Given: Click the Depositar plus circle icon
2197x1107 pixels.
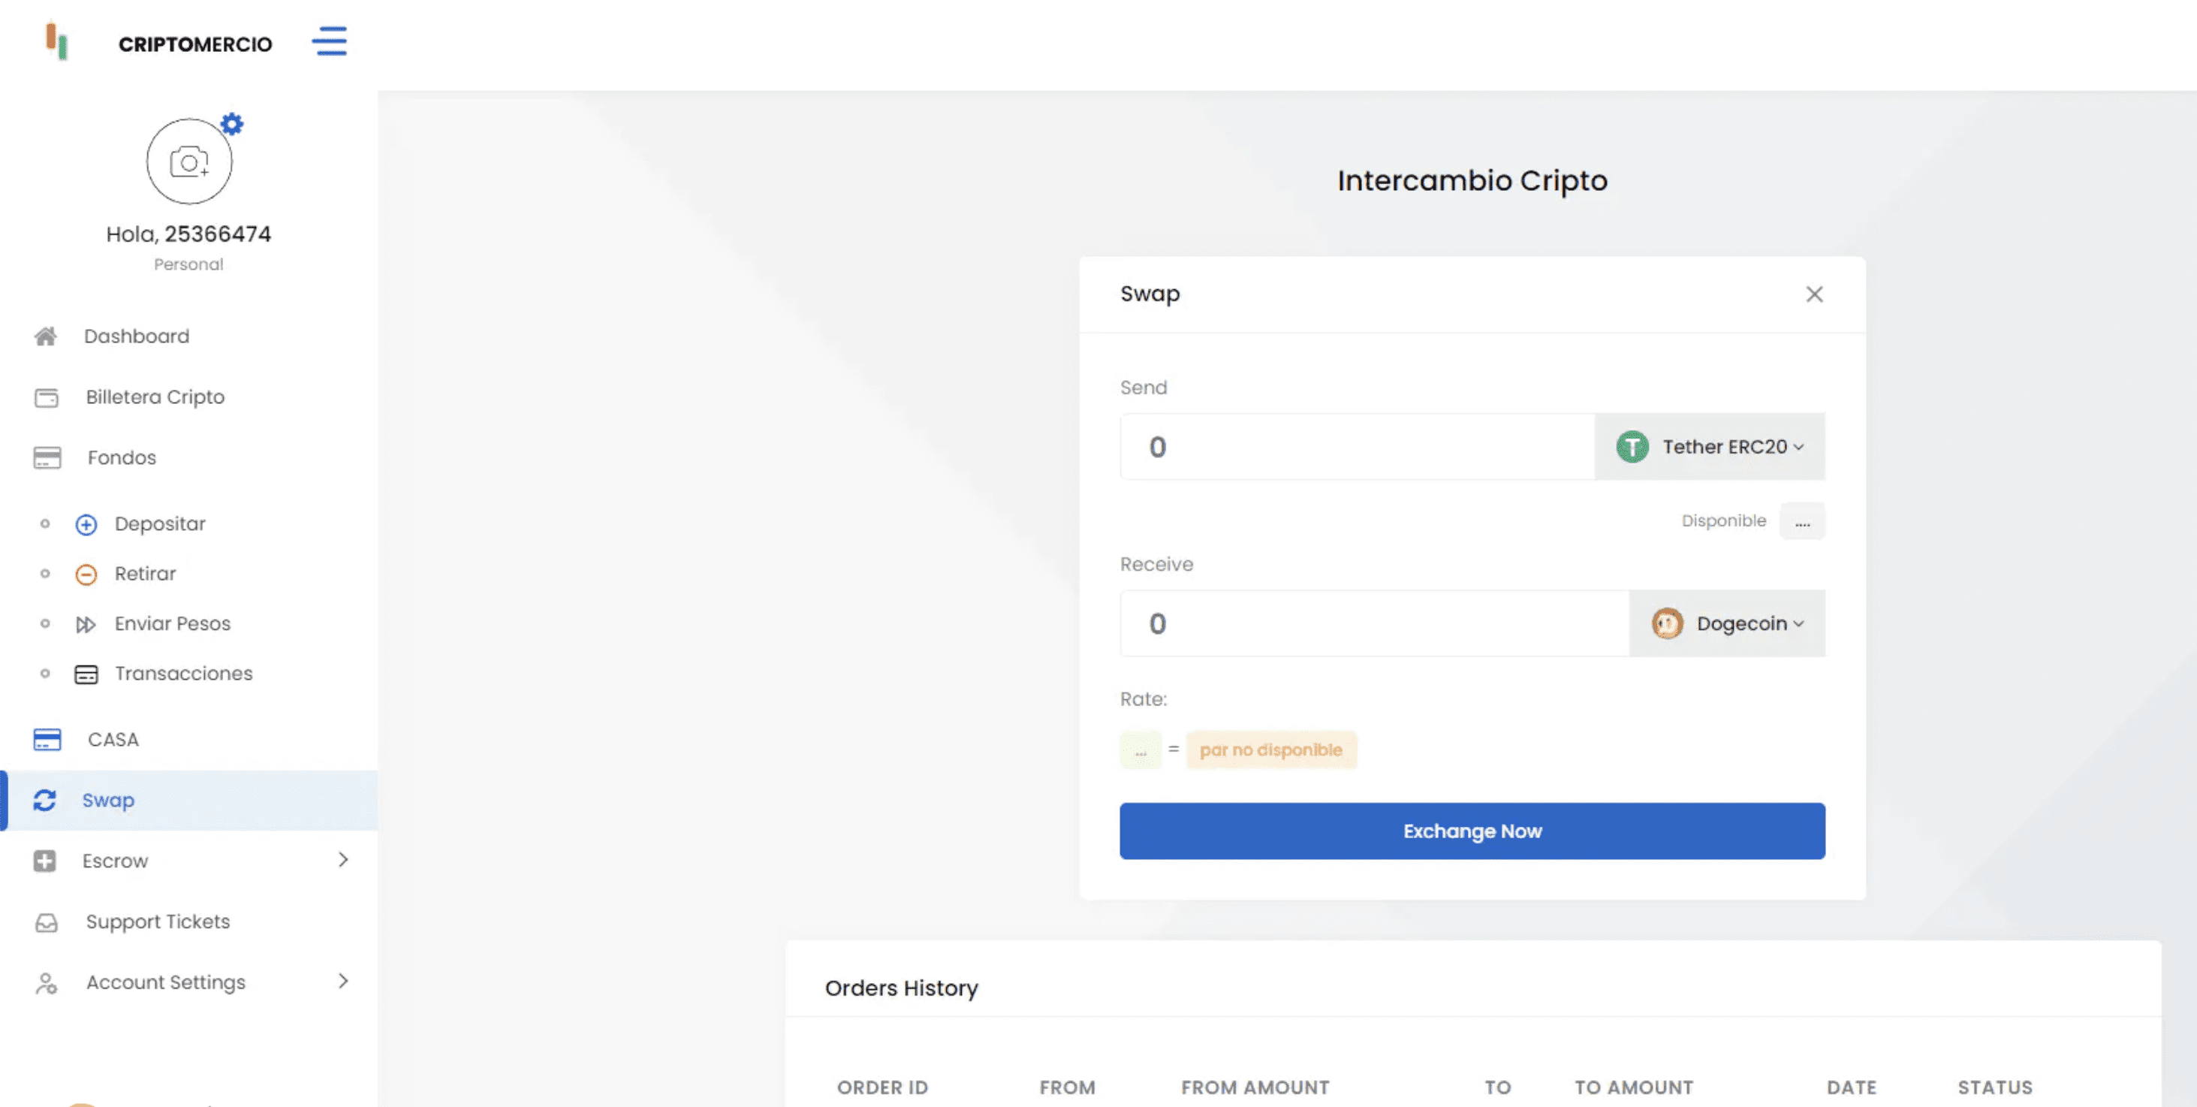Looking at the screenshot, I should 86,524.
